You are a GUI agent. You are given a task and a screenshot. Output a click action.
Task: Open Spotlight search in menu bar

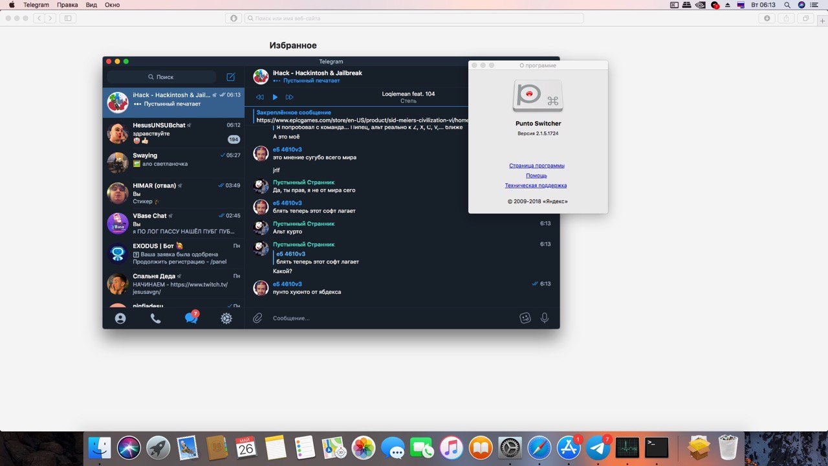pyautogui.click(x=787, y=5)
